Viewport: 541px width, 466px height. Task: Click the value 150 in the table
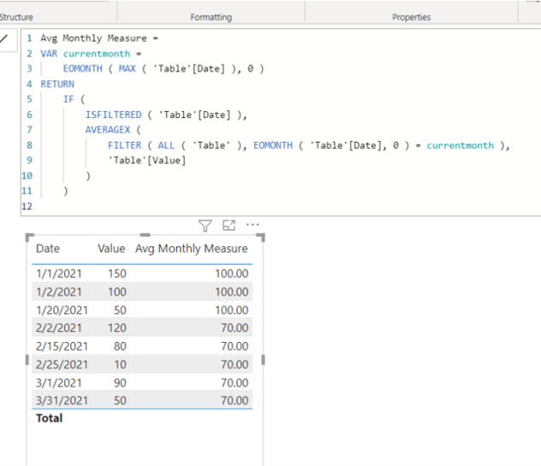coord(117,274)
